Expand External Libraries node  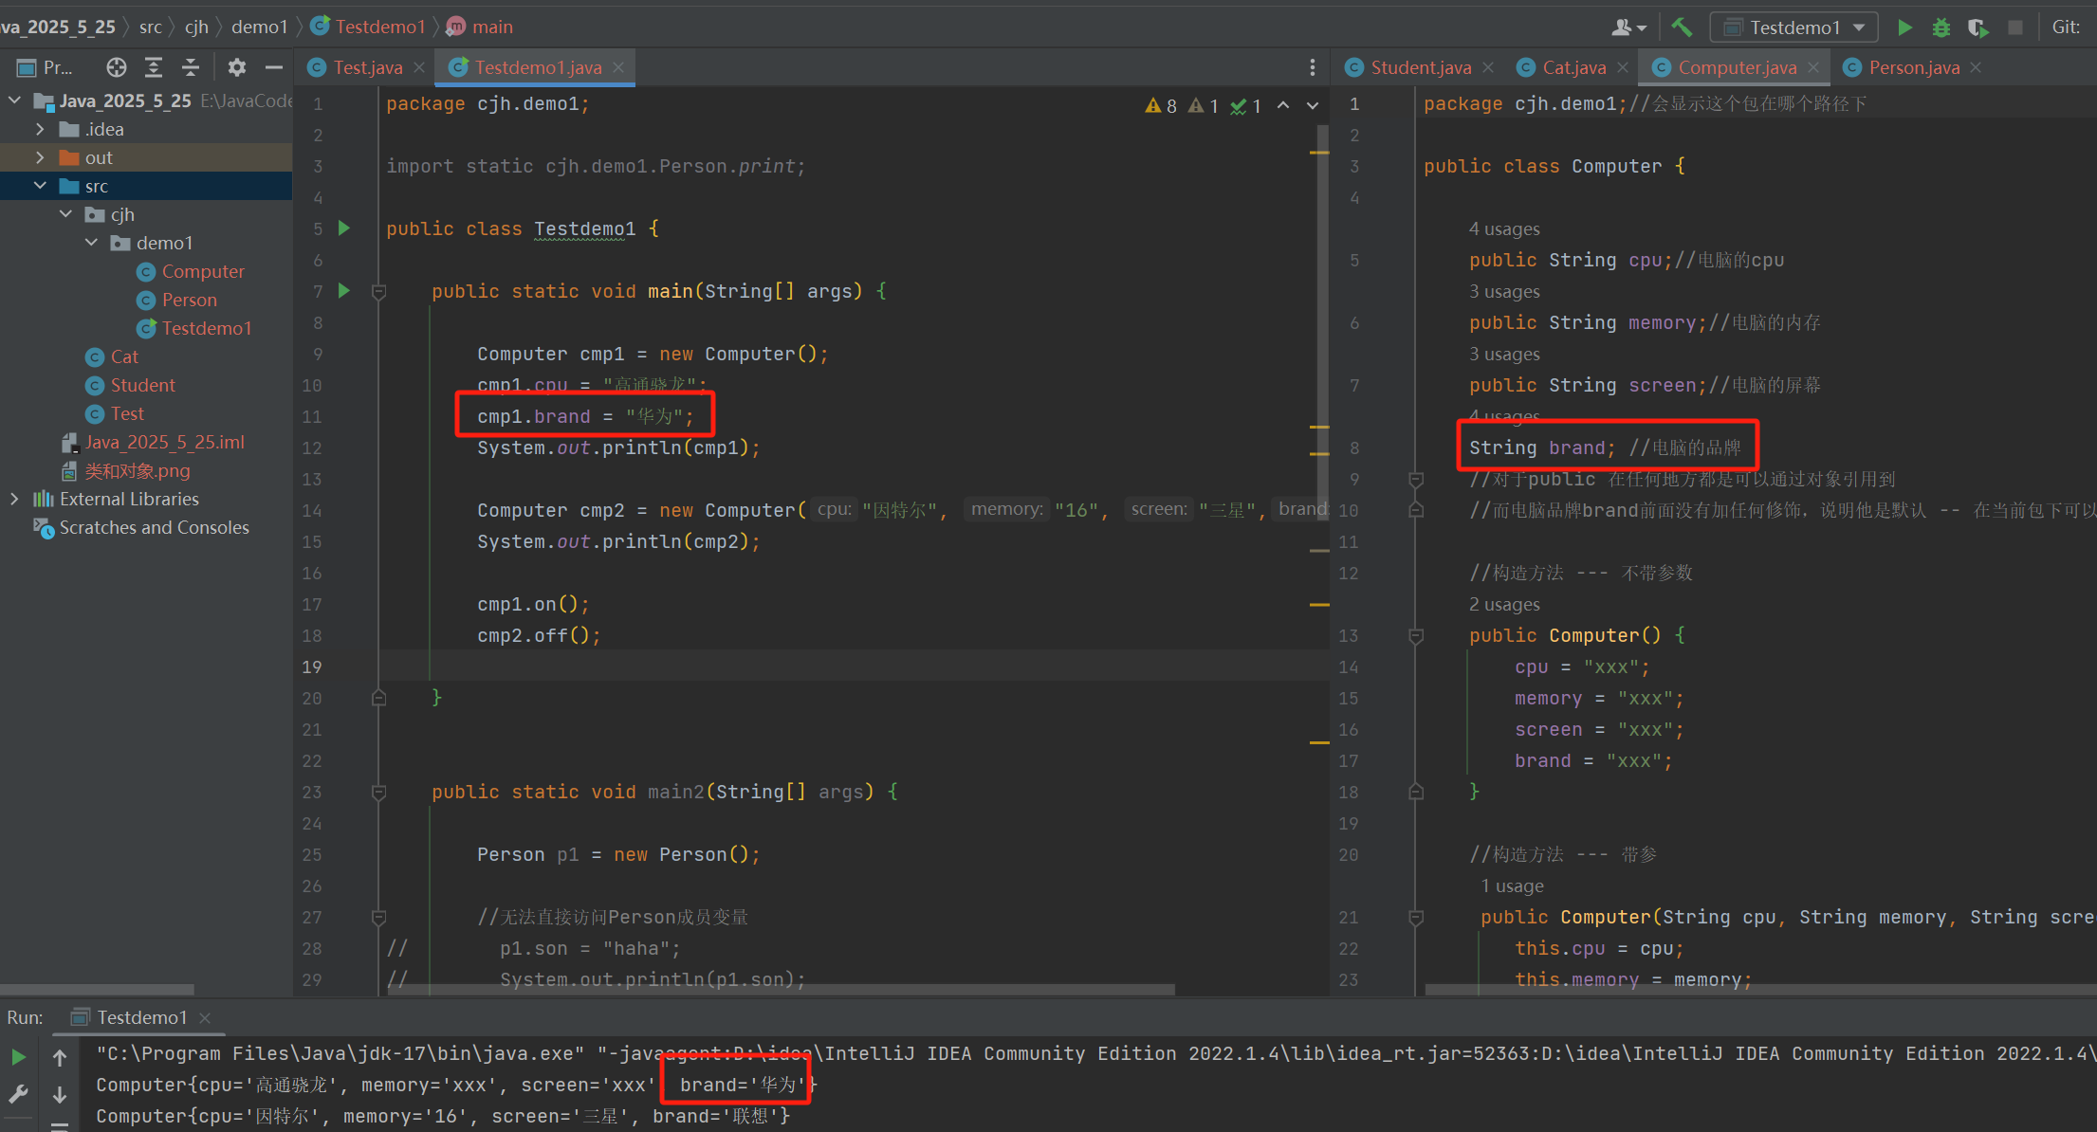[14, 499]
